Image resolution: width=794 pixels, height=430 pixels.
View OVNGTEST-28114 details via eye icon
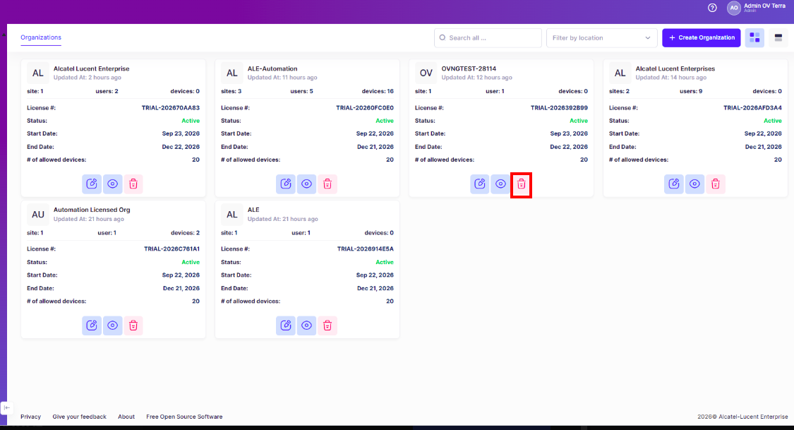click(x=500, y=184)
